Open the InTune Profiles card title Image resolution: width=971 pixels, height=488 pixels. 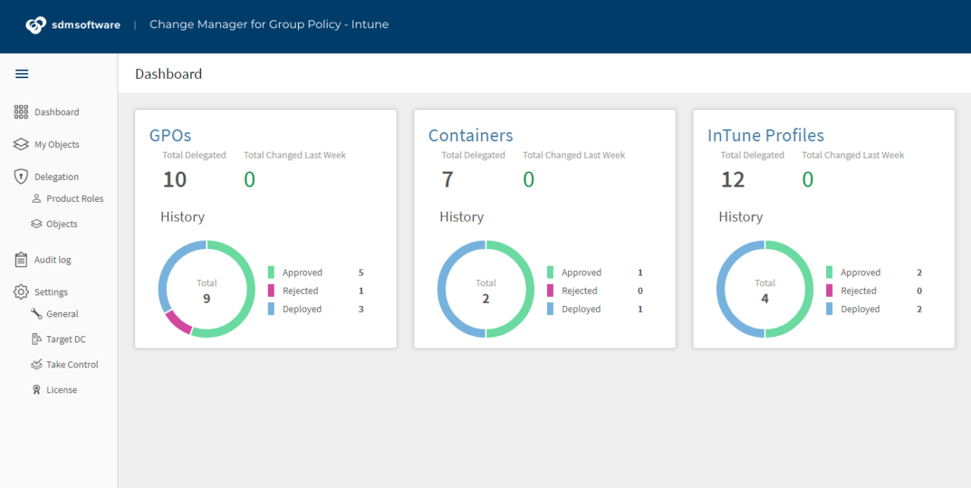(x=765, y=135)
